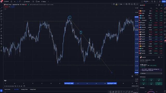166x93 pixels.
Task: Select the All date range button
Action: pos(21,86)
